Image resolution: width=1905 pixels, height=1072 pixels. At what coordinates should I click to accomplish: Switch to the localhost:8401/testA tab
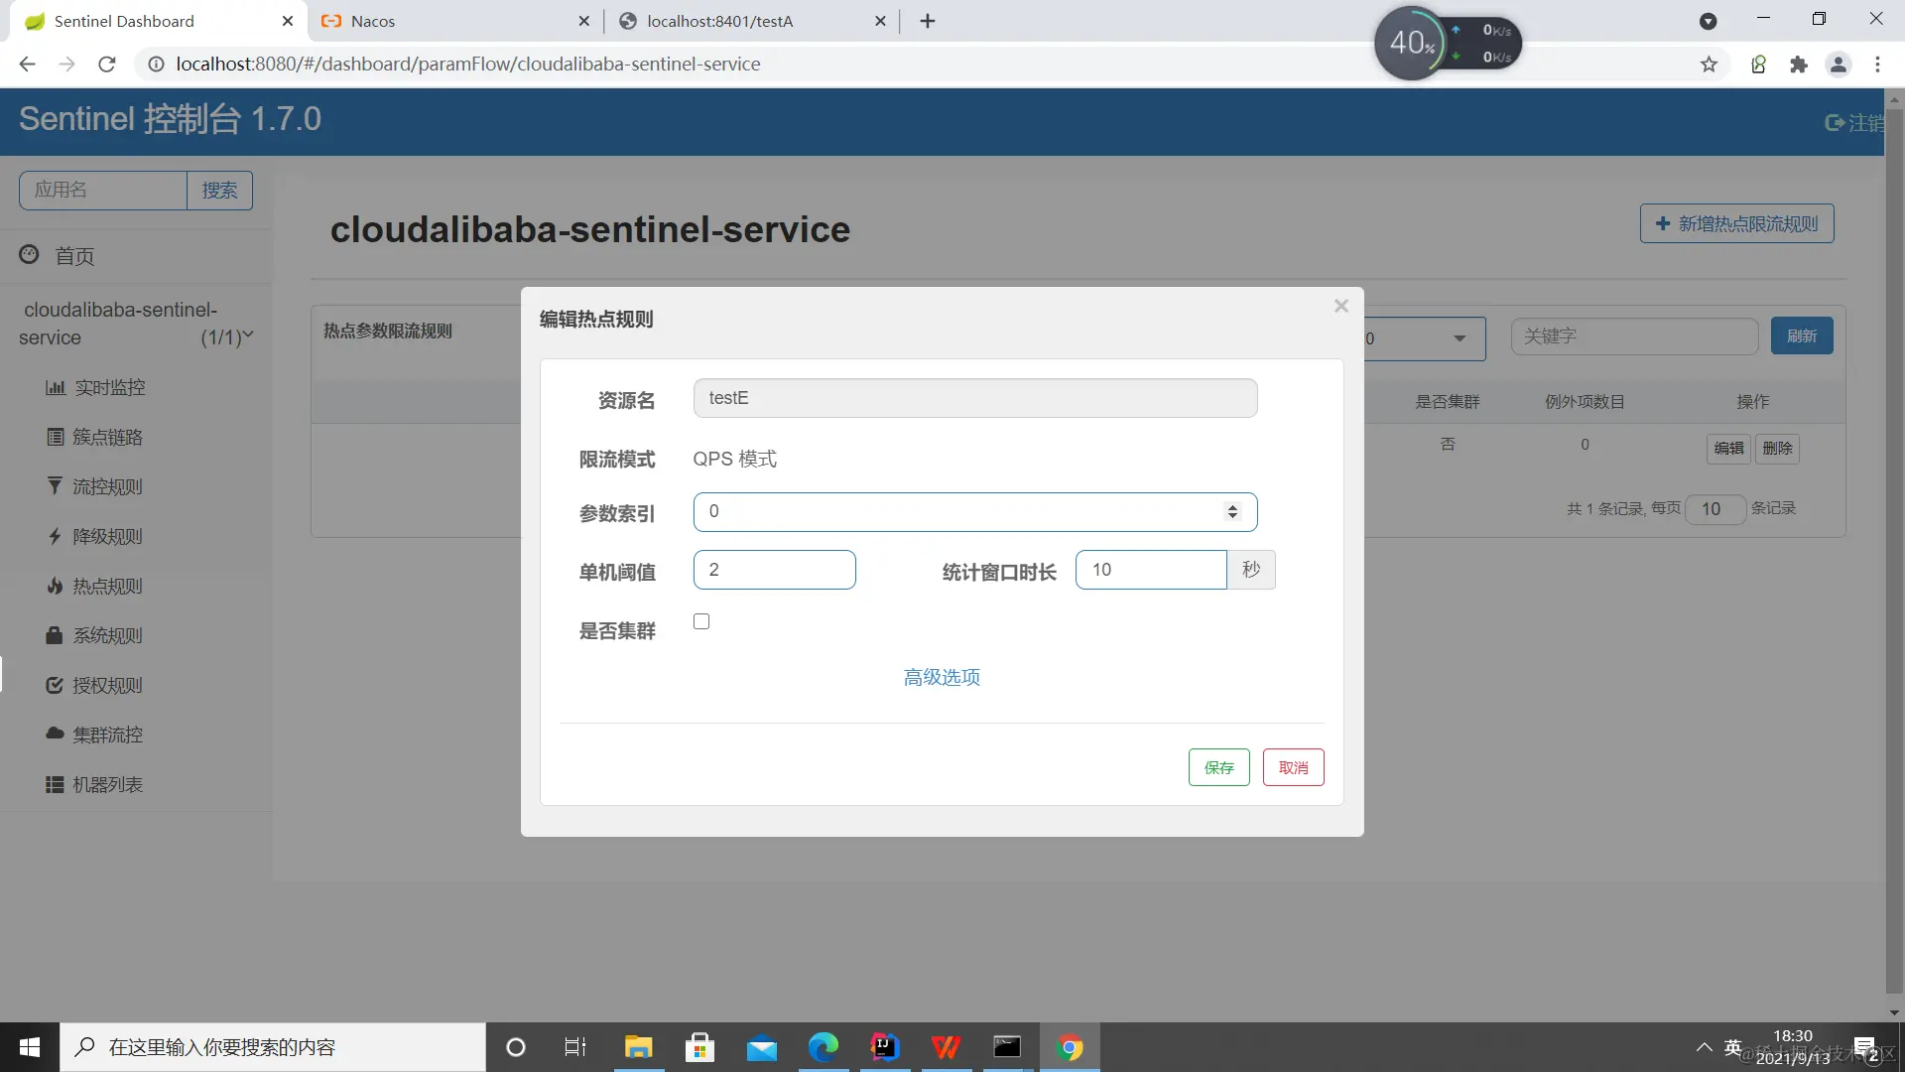719,21
